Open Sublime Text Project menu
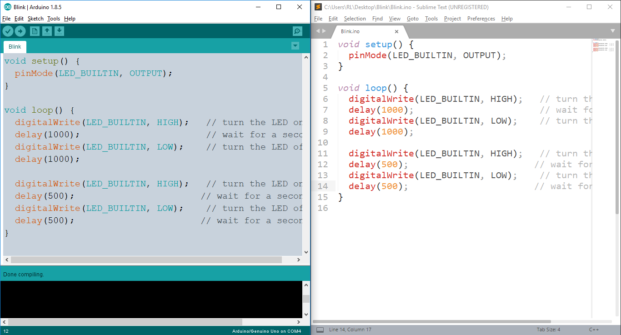 pyautogui.click(x=452, y=19)
